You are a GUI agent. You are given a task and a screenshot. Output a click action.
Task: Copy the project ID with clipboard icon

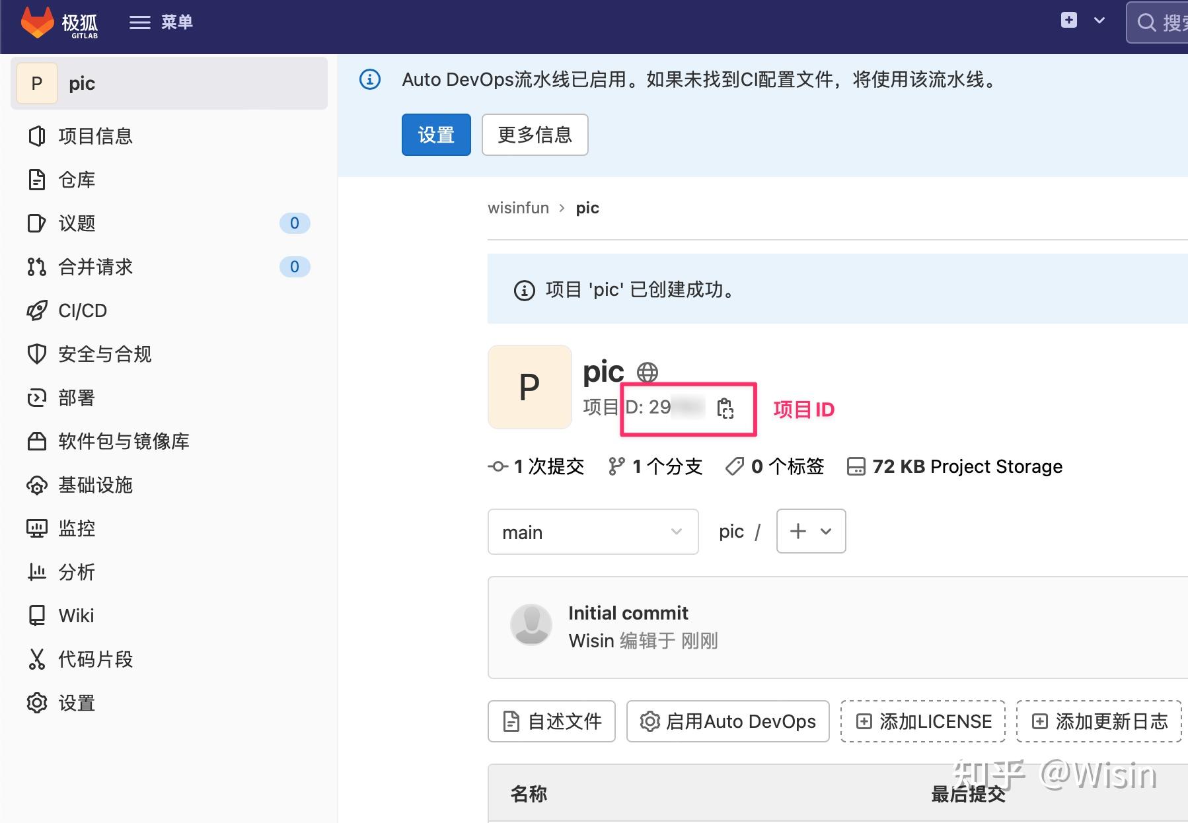point(726,409)
